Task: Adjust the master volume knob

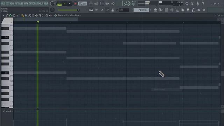Action: pyautogui.click(x=52, y=3)
